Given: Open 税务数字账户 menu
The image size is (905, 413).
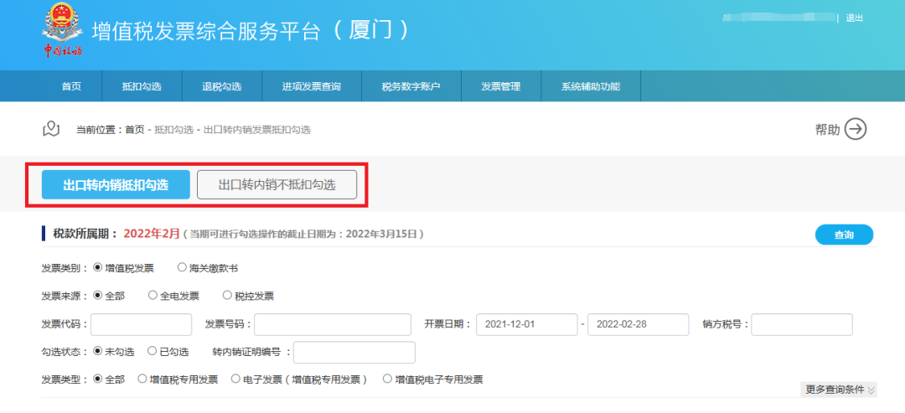Looking at the screenshot, I should pos(411,86).
